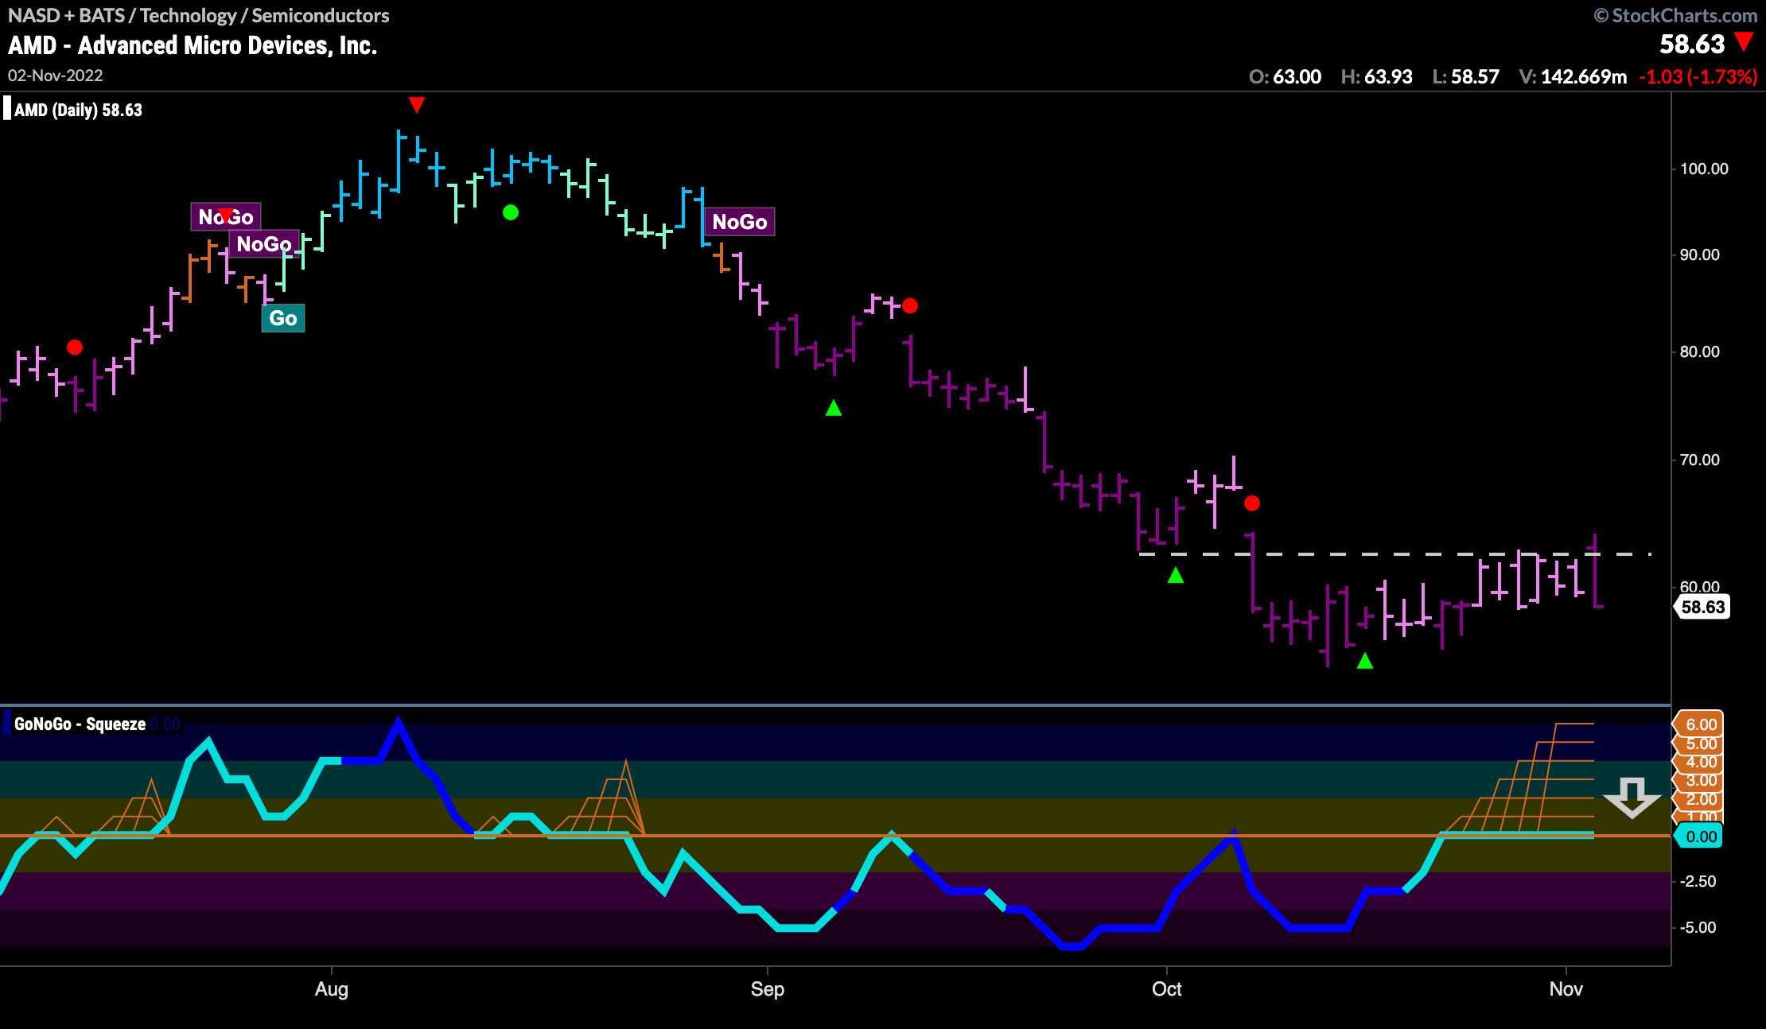Click the StockCharts.com copyright text
This screenshot has height=1029, width=1766.
pyautogui.click(x=1675, y=15)
